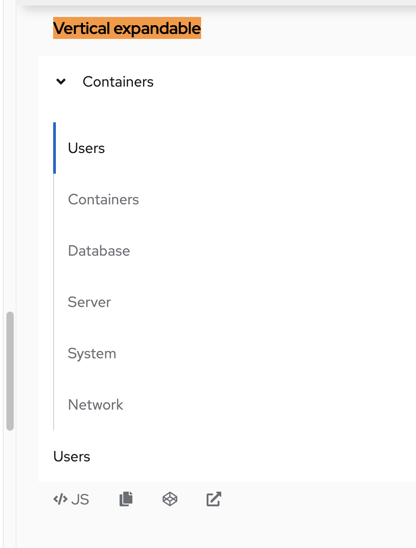Click the Users panel content text

point(72,457)
